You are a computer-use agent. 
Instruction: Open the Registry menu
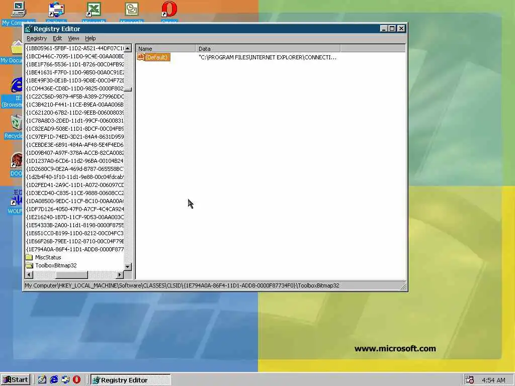(x=37, y=38)
